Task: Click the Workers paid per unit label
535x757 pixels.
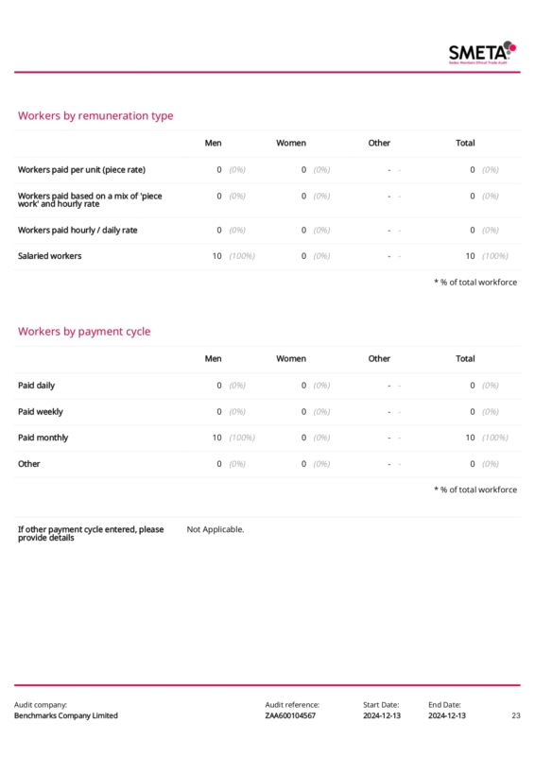Action: [x=81, y=170]
